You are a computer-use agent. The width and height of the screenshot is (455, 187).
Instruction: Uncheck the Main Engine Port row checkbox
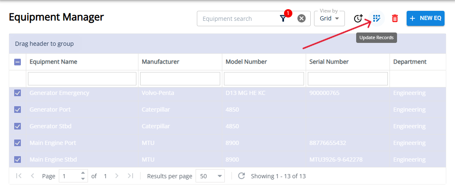[x=18, y=143]
